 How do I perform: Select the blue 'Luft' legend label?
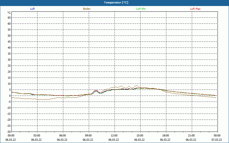click(32, 9)
